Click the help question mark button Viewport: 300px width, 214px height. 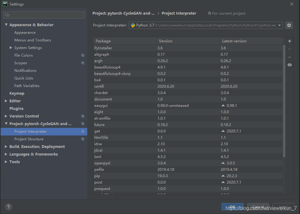(9, 207)
